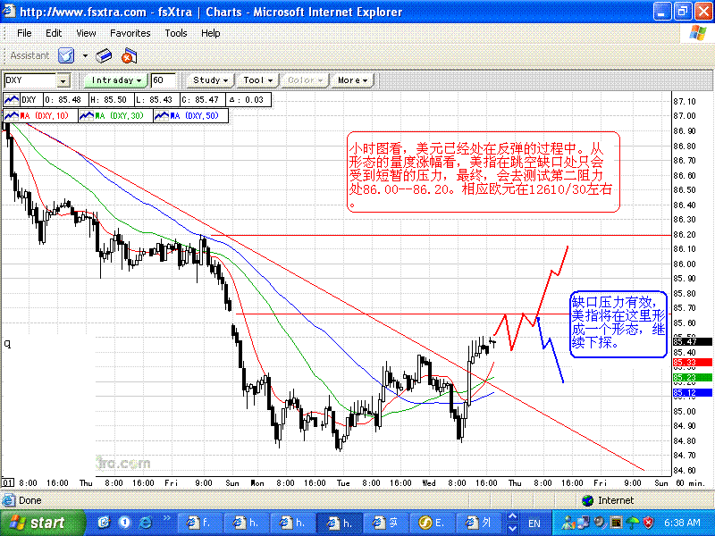Screen dimensions: 715x536
Task: Open the Tool dropdown
Action: point(258,80)
